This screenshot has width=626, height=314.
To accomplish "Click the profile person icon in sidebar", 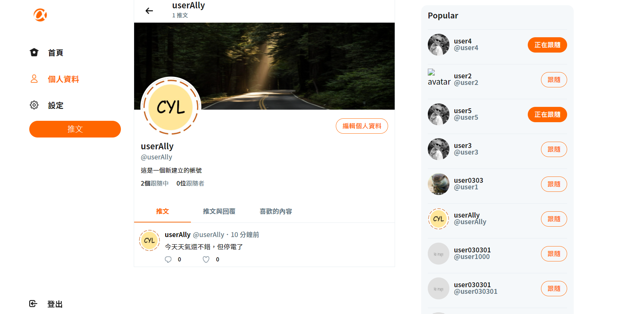I will [x=34, y=79].
